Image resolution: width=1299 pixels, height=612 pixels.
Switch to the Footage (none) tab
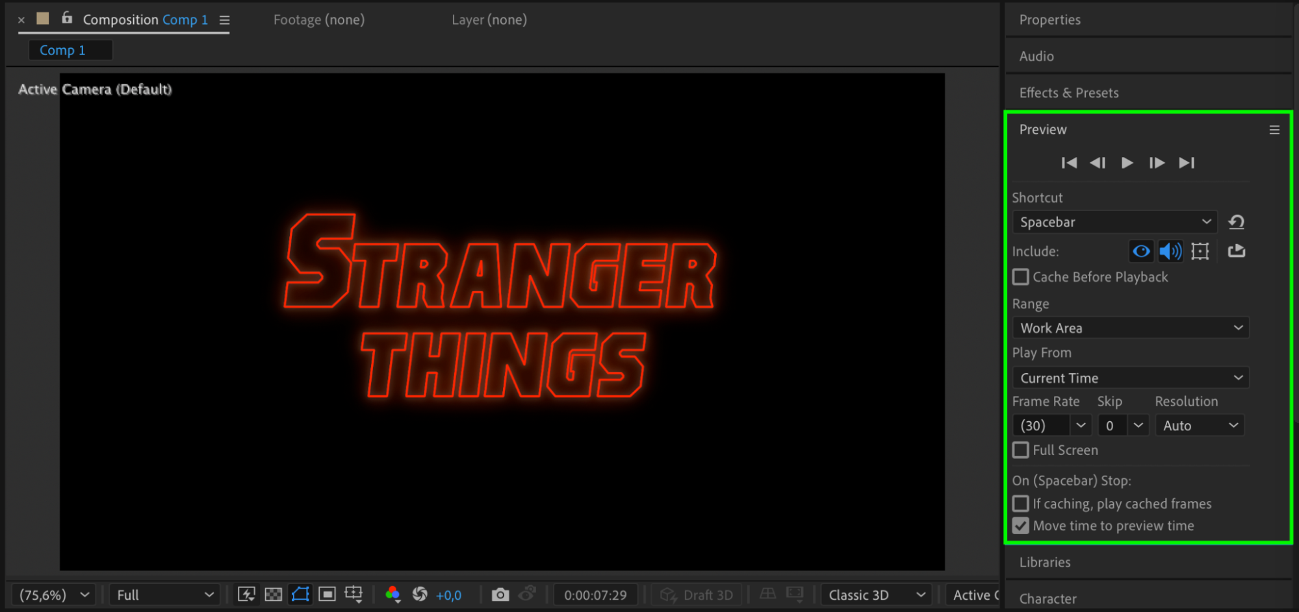pyautogui.click(x=318, y=20)
